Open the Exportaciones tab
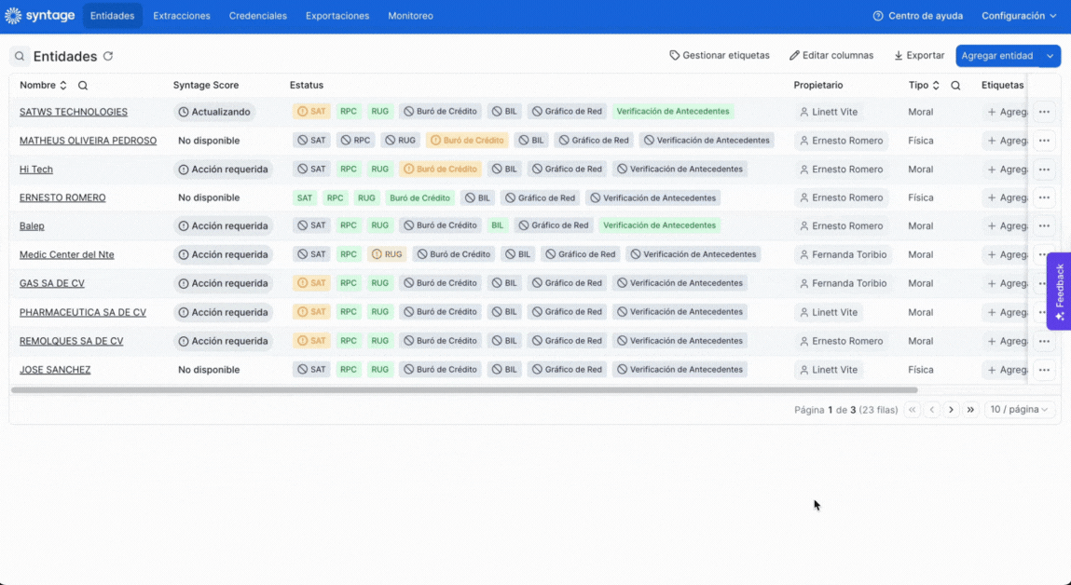The image size is (1071, 585). pos(337,16)
